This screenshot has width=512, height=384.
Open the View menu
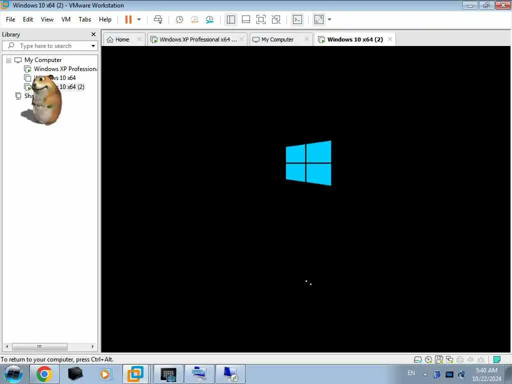click(x=47, y=19)
